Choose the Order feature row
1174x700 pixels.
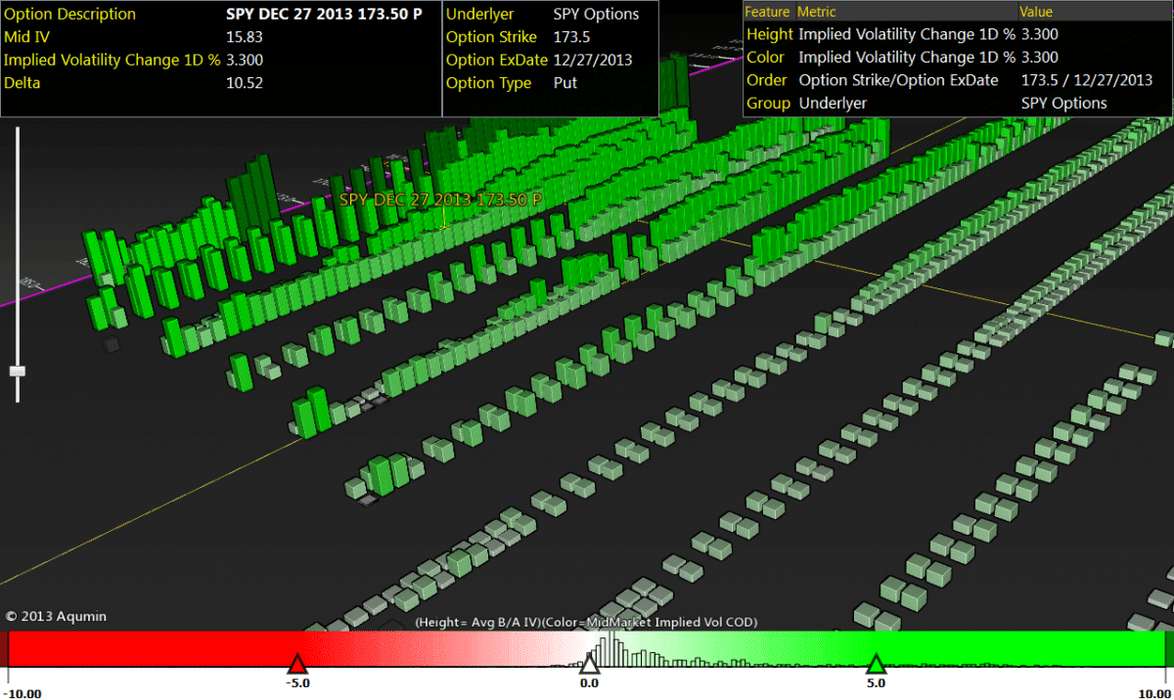pos(766,80)
